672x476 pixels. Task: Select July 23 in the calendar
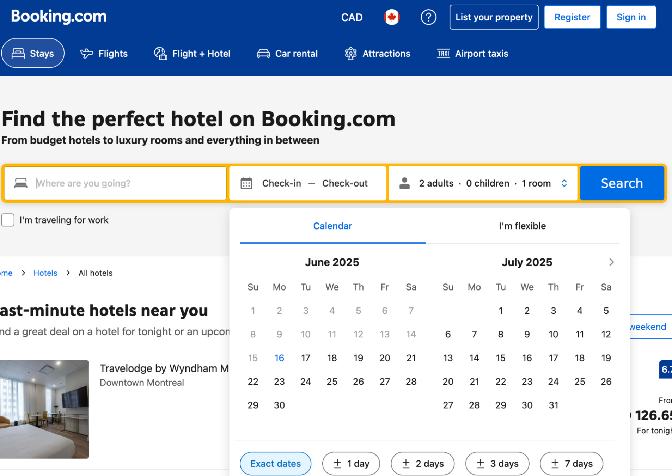coord(527,382)
